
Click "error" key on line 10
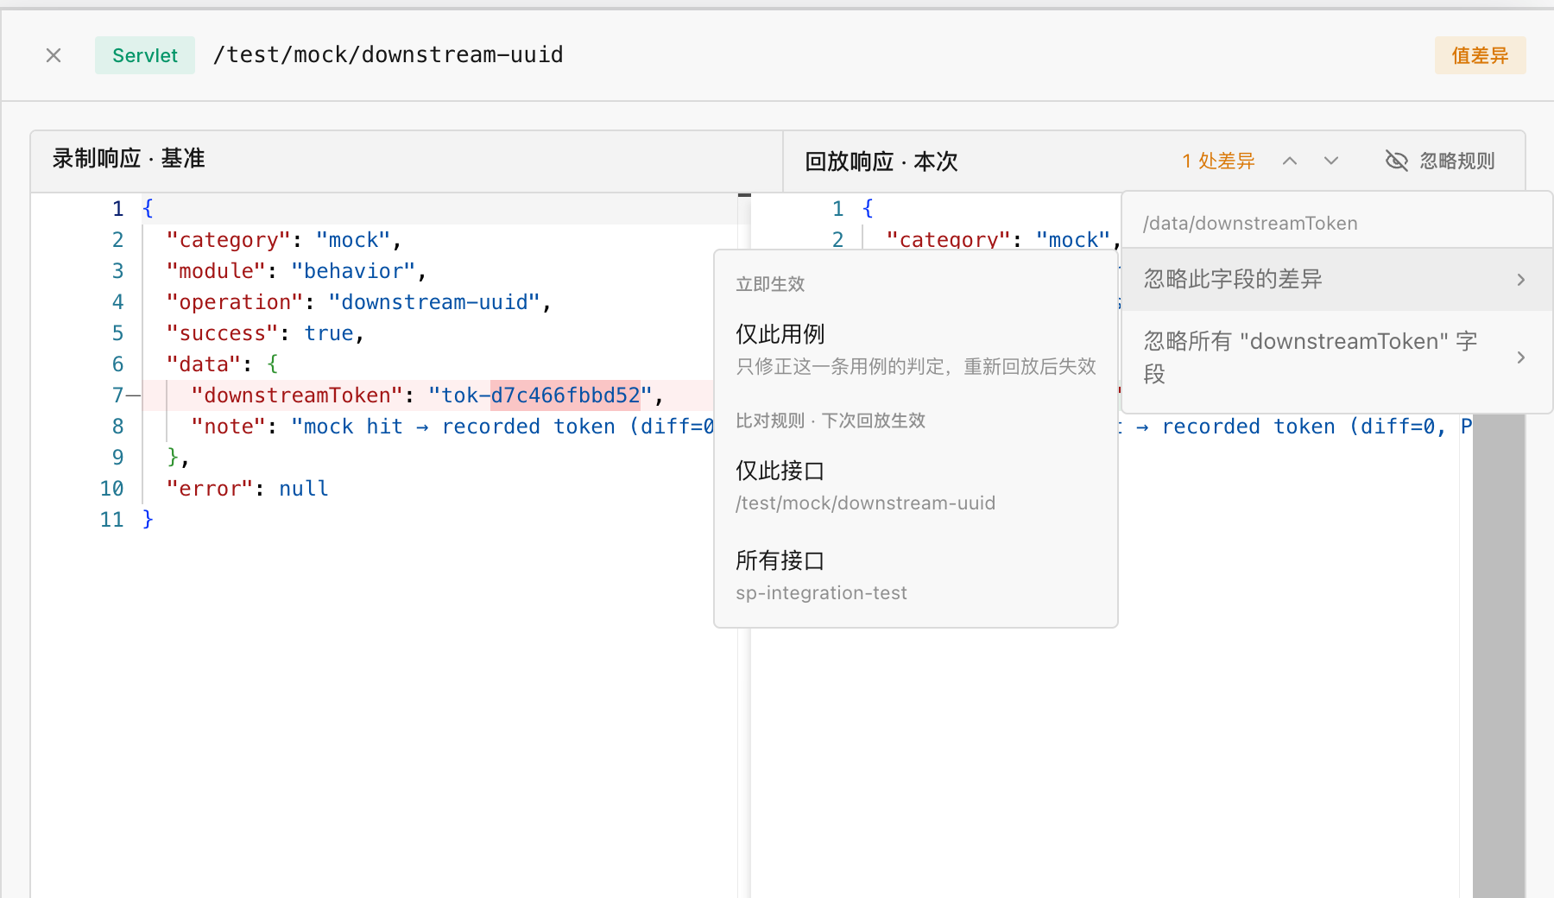pyautogui.click(x=210, y=489)
